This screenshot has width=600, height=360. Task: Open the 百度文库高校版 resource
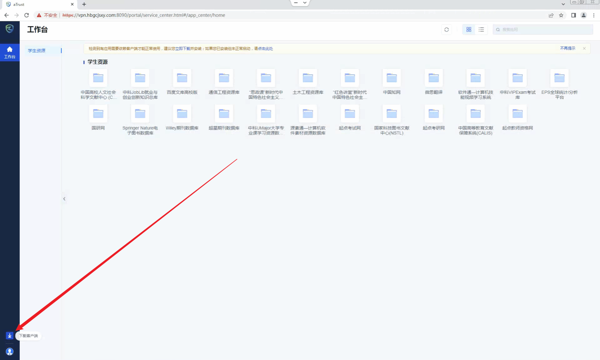pyautogui.click(x=182, y=78)
